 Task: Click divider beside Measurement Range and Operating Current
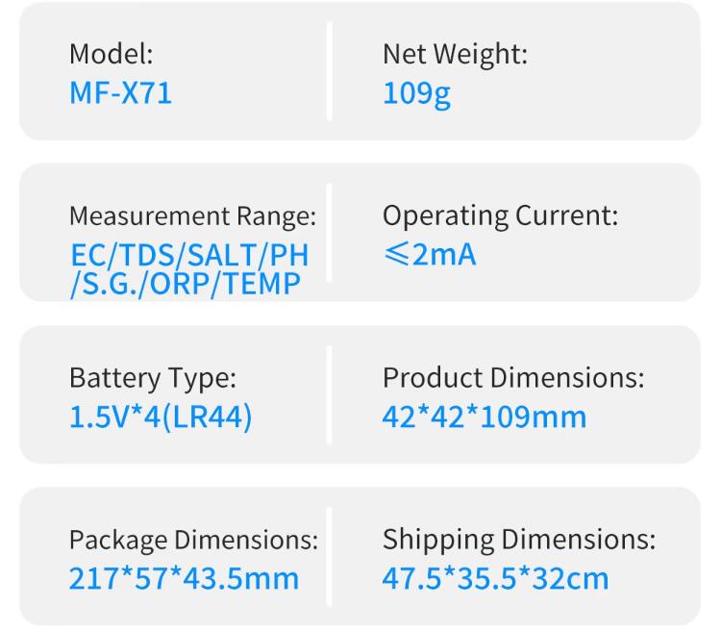(329, 234)
